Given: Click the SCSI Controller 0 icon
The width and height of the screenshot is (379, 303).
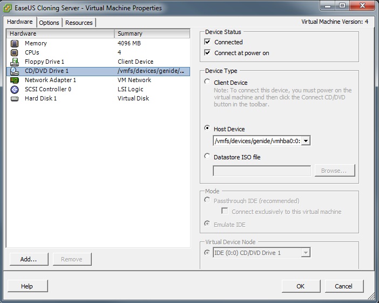Looking at the screenshot, I should pyautogui.click(x=15, y=90).
